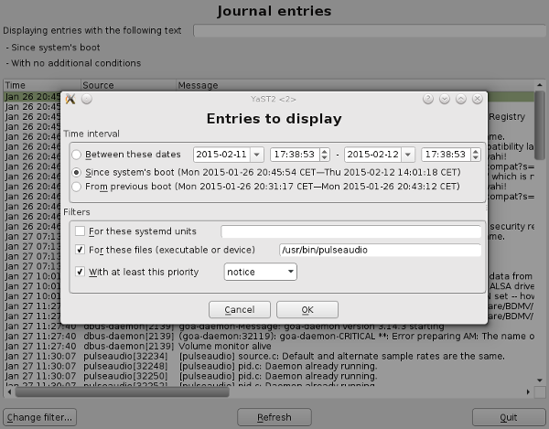Click the end time spinner arrows
The image size is (549, 429).
477,155
